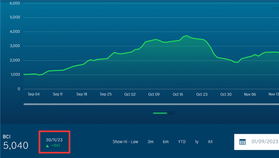The image size is (279, 158).
Task: Select the YTD time range
Action: tap(182, 142)
